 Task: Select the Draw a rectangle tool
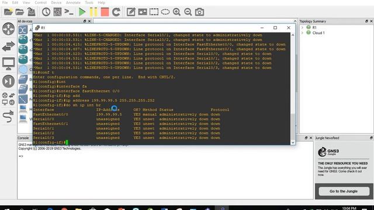click(x=154, y=12)
